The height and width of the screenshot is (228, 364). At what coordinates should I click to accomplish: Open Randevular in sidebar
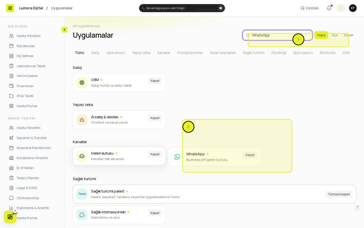coord(32,46)
